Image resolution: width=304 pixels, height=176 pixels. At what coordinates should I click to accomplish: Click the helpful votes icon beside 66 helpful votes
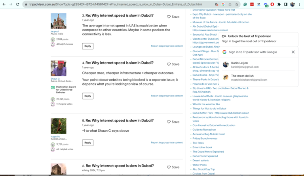tap(53, 149)
